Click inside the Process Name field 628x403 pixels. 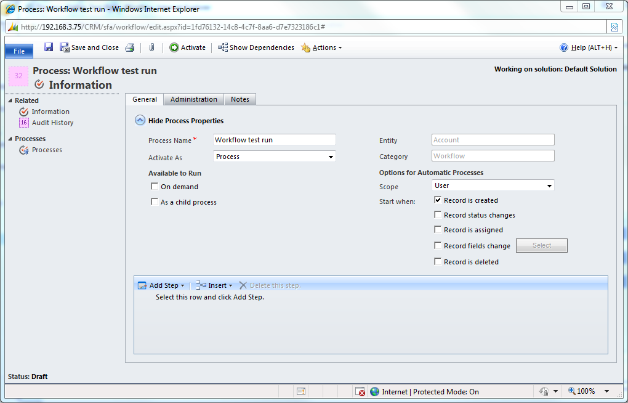tap(274, 140)
